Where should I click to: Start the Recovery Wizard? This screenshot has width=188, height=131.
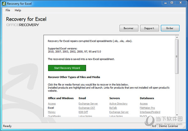tap(67, 68)
